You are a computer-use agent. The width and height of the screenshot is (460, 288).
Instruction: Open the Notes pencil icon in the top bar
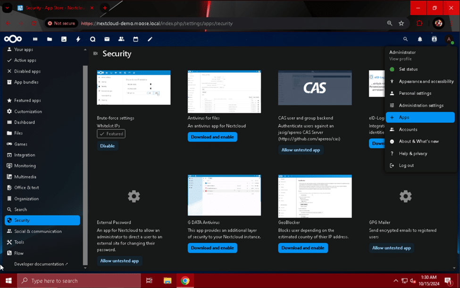(x=150, y=39)
